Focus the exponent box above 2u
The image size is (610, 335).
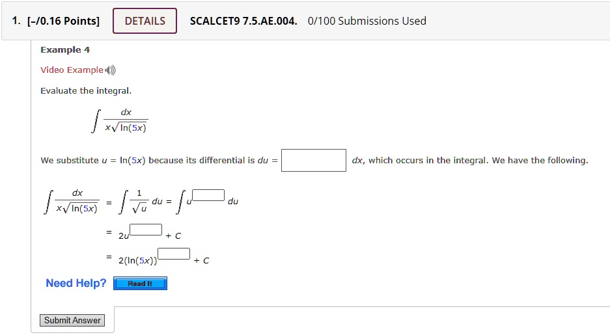146,230
